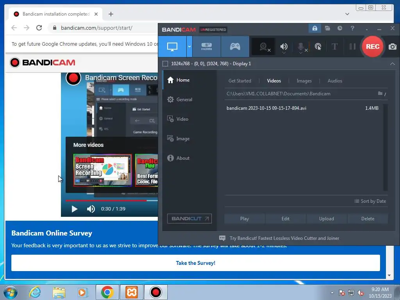Viewport: 400px width, 300px height.
Task: Click the Edit button
Action: 286,219
